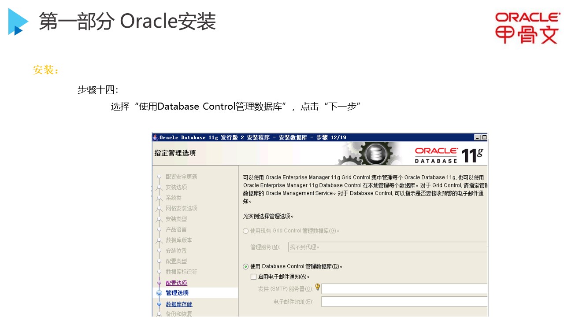Click the 为实例选择管理选项 text
This screenshot has width=564, height=317.
click(x=268, y=216)
